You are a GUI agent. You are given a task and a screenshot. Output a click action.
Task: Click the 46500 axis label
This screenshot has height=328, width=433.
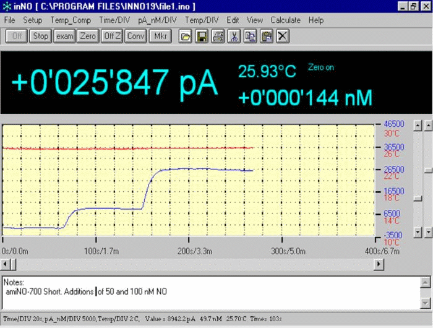click(394, 124)
